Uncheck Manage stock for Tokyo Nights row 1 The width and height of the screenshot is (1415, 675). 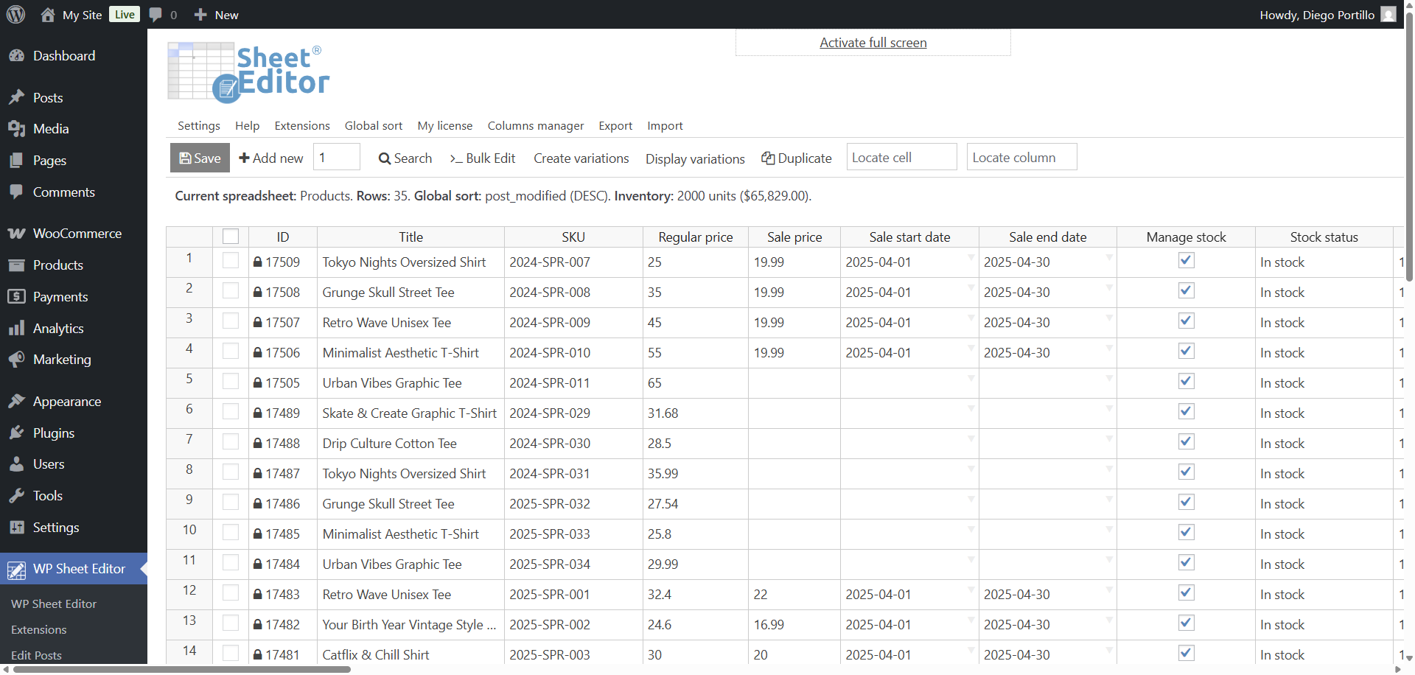click(x=1186, y=261)
